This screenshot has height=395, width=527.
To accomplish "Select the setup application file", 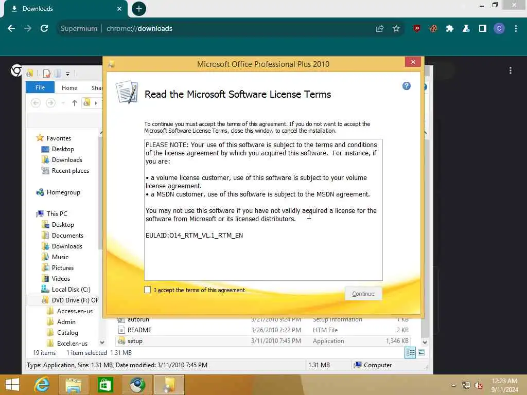I will tap(263, 341).
